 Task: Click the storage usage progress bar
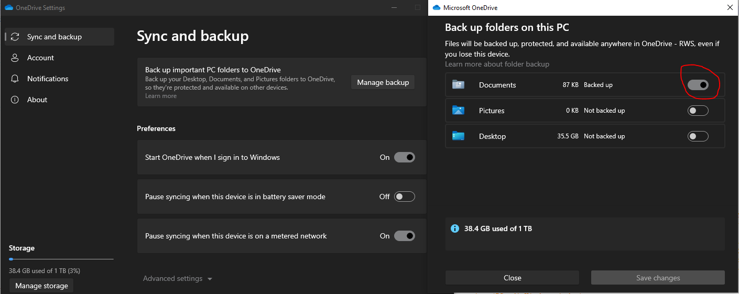click(x=61, y=259)
